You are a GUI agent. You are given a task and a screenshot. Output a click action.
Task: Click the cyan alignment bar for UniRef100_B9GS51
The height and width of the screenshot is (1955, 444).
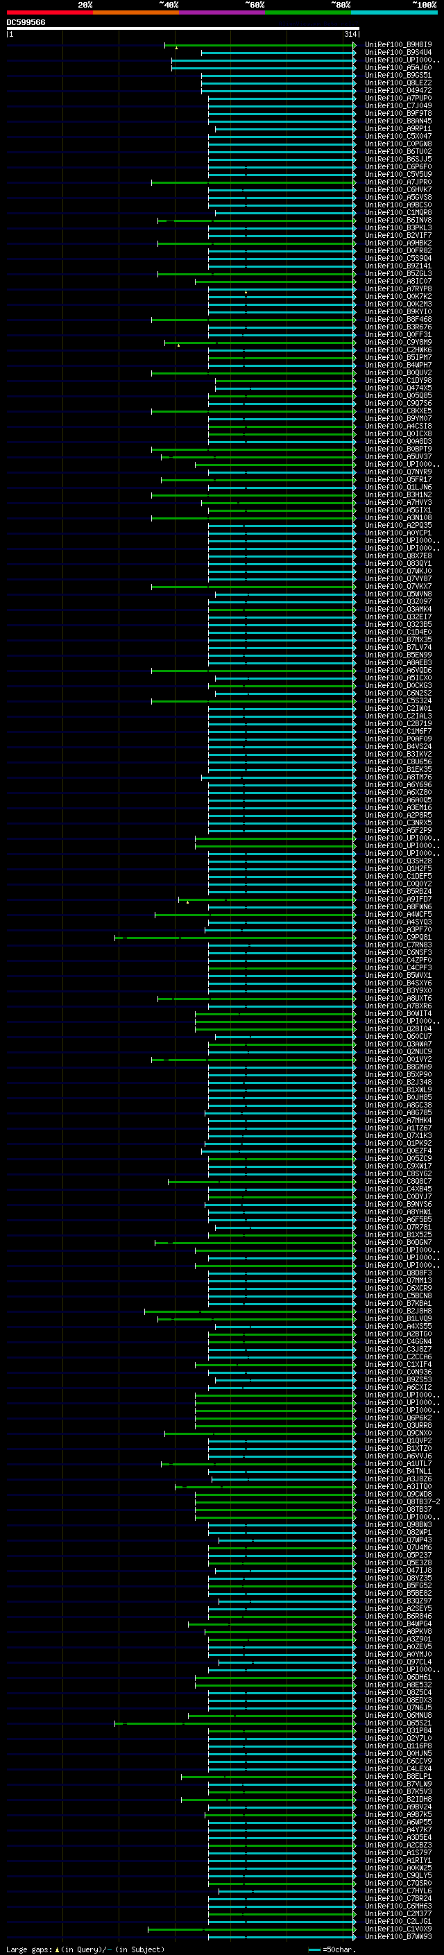click(277, 75)
